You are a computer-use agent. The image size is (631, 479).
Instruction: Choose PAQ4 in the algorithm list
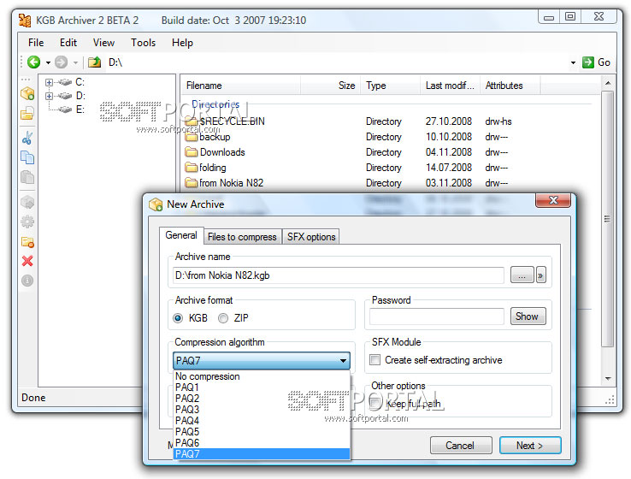262,421
